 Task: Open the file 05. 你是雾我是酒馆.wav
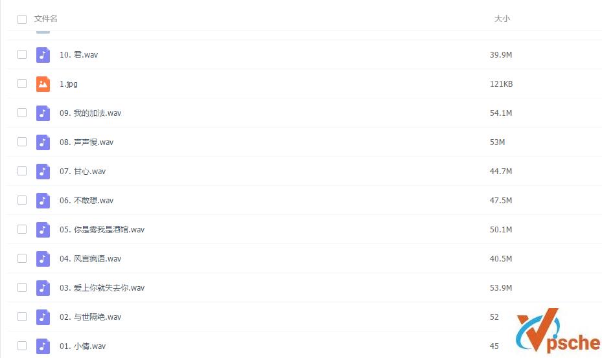(x=102, y=229)
